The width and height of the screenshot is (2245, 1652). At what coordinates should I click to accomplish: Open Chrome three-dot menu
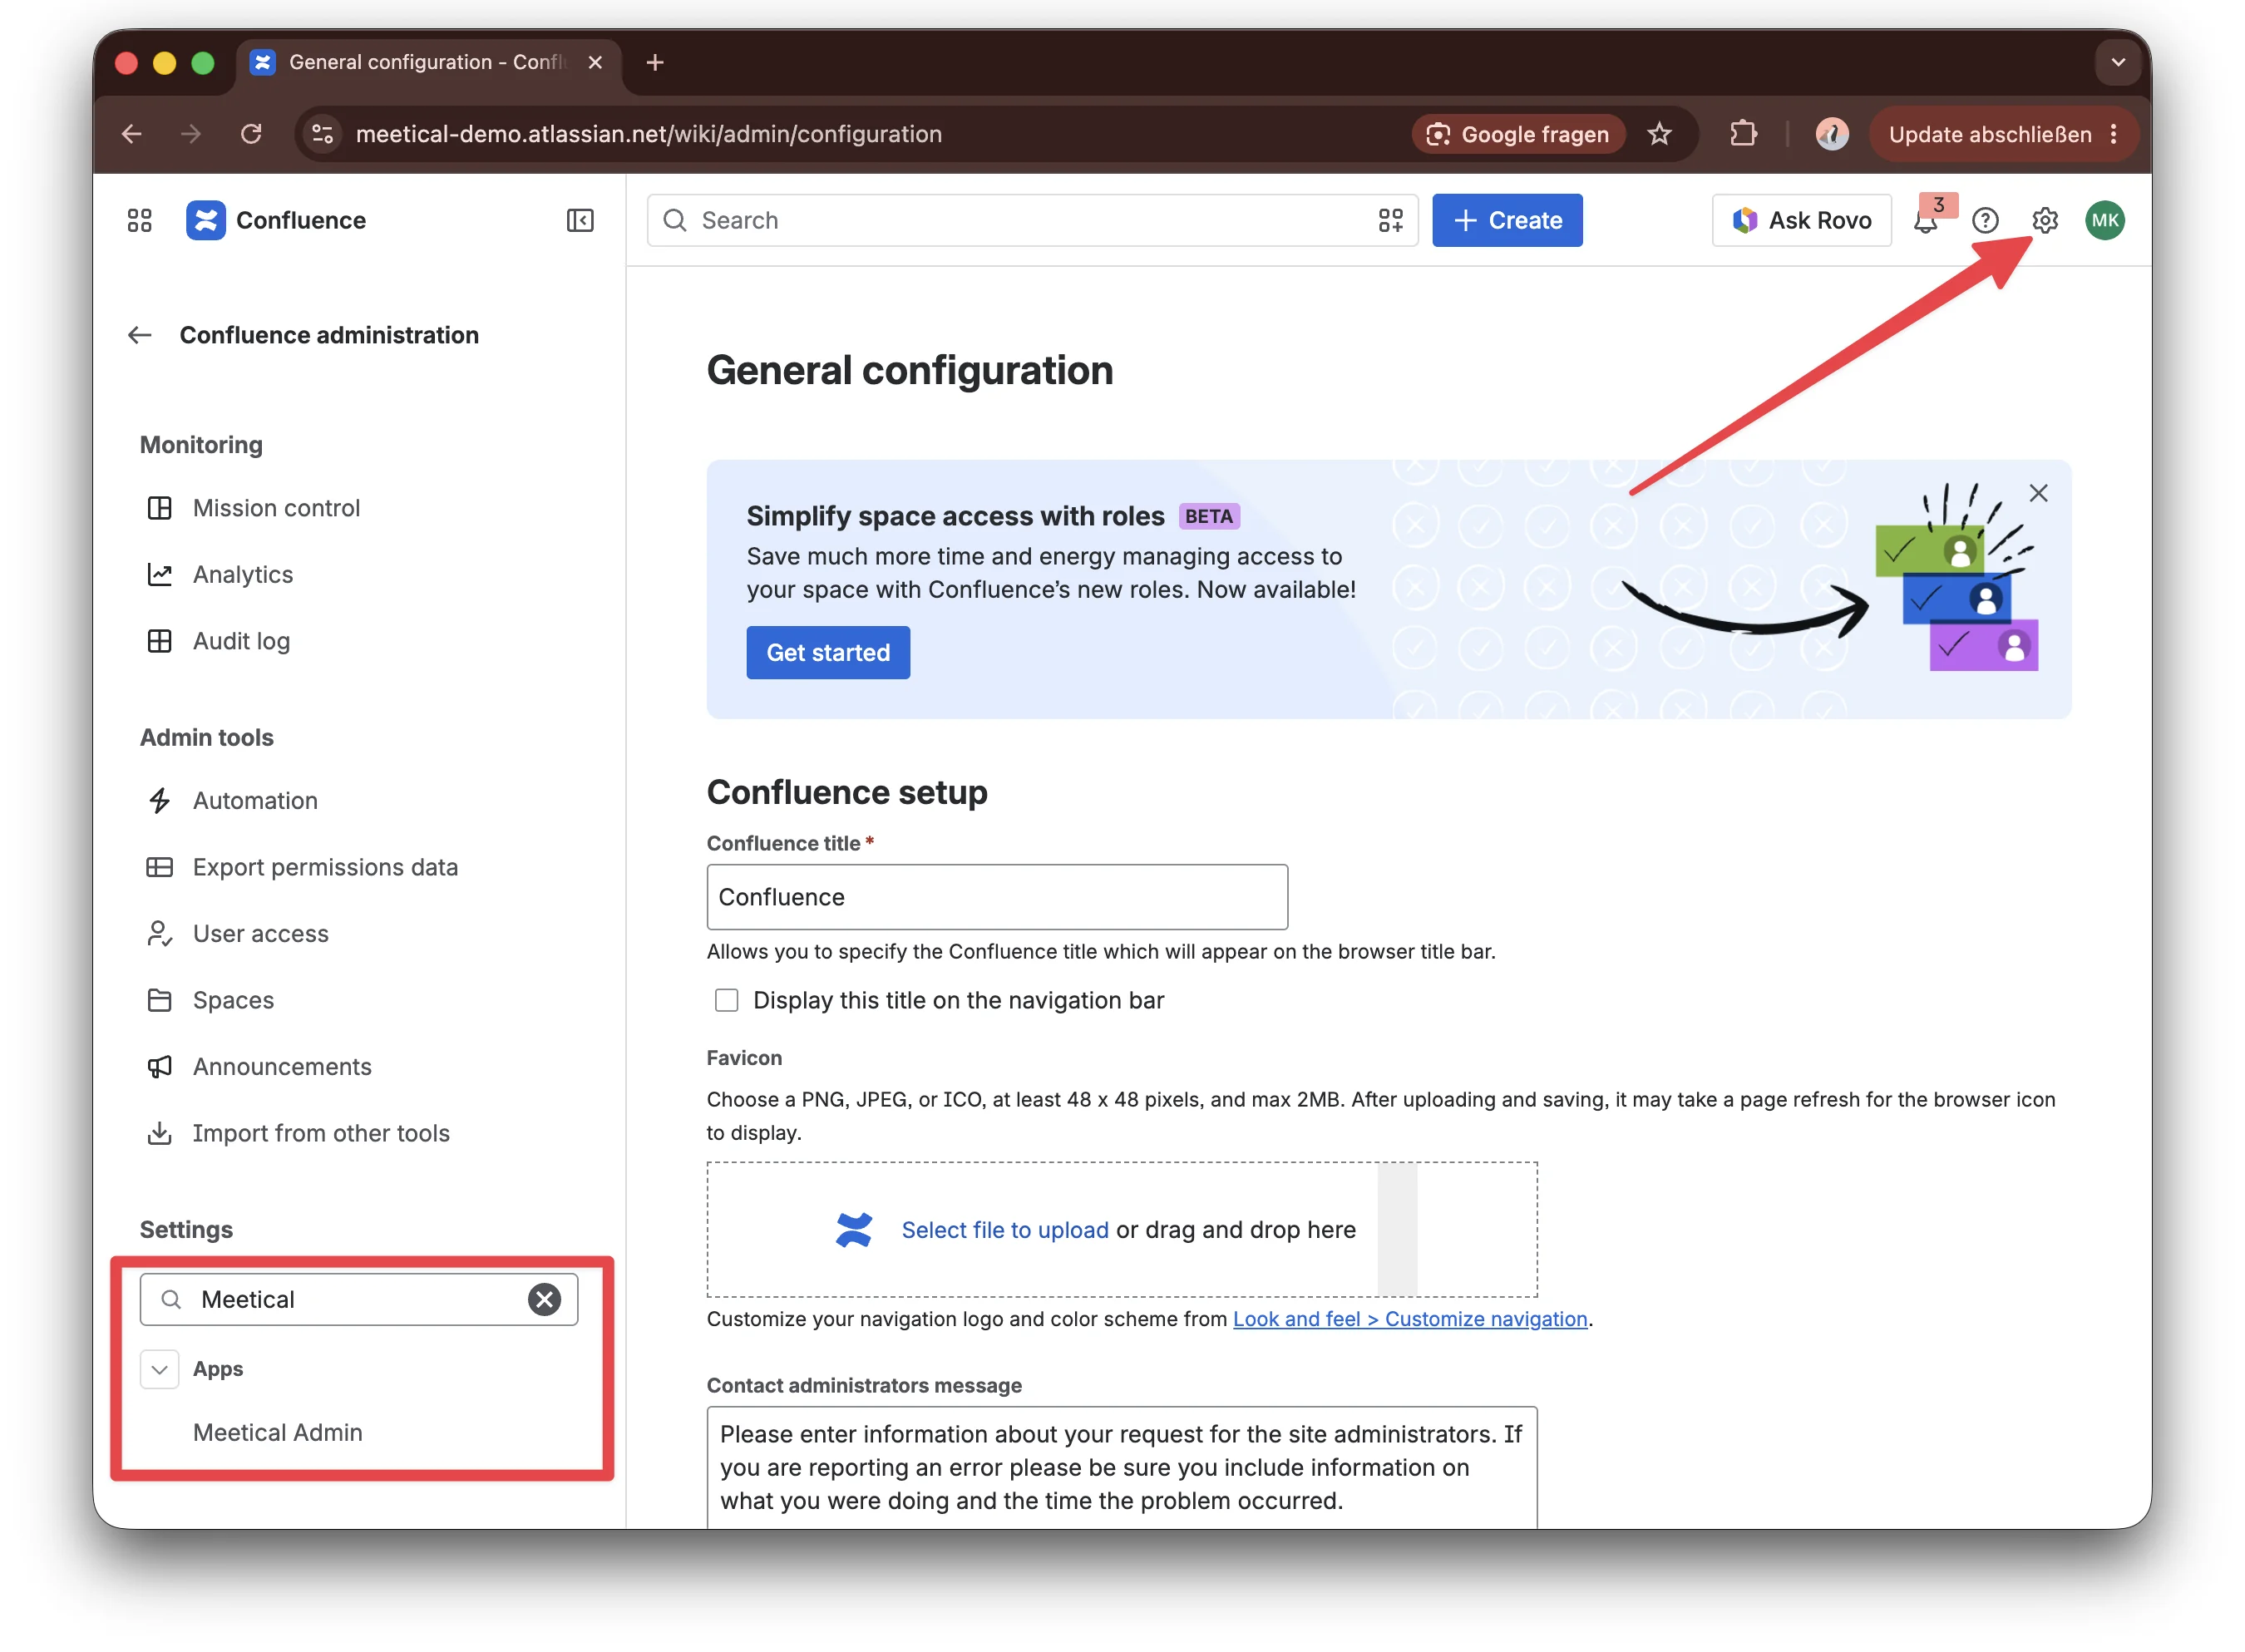pos(2113,134)
